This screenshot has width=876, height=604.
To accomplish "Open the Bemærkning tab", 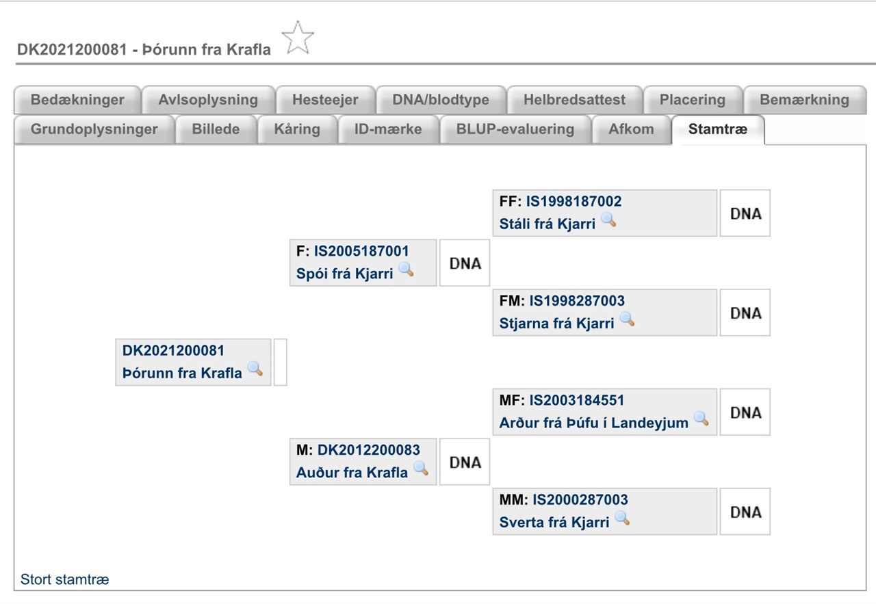I will (x=804, y=100).
